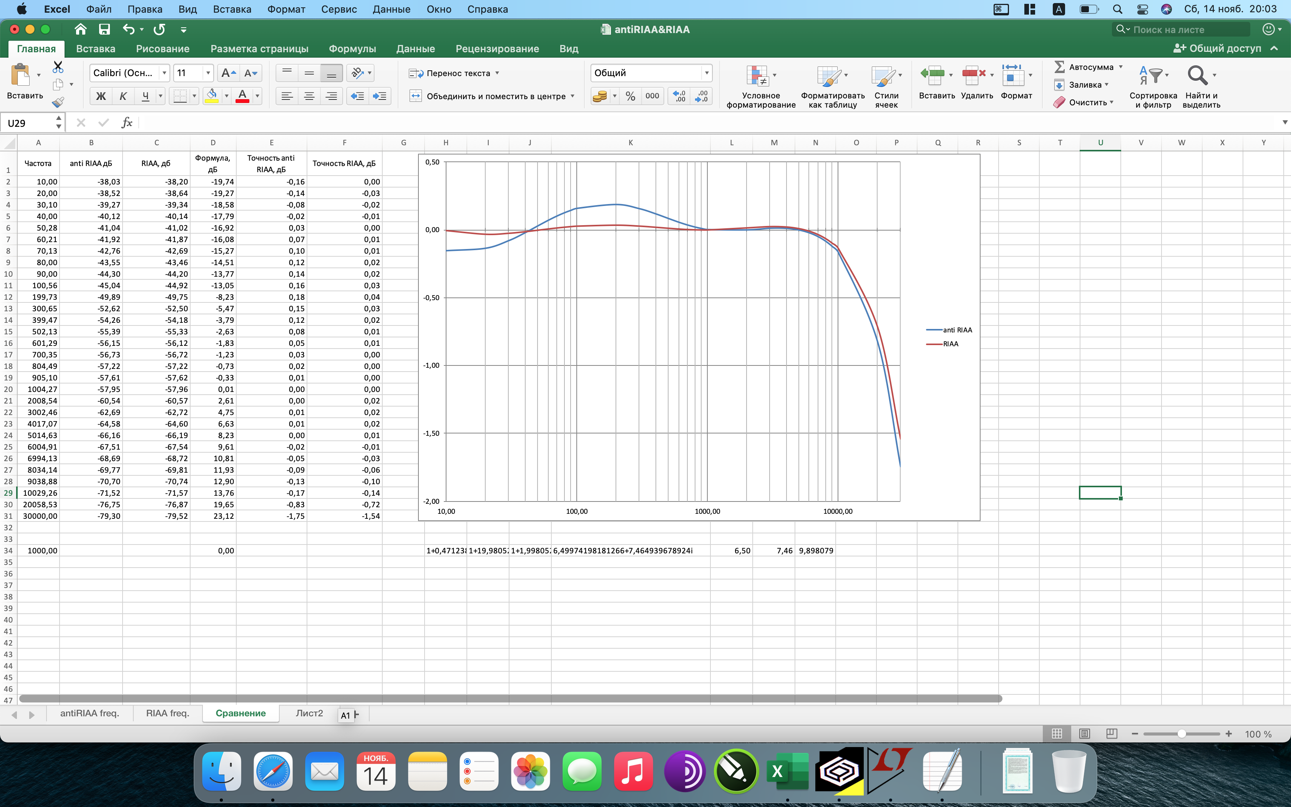The width and height of the screenshot is (1291, 807).
Task: Open the Calibri font name dropdown
Action: tap(164, 73)
